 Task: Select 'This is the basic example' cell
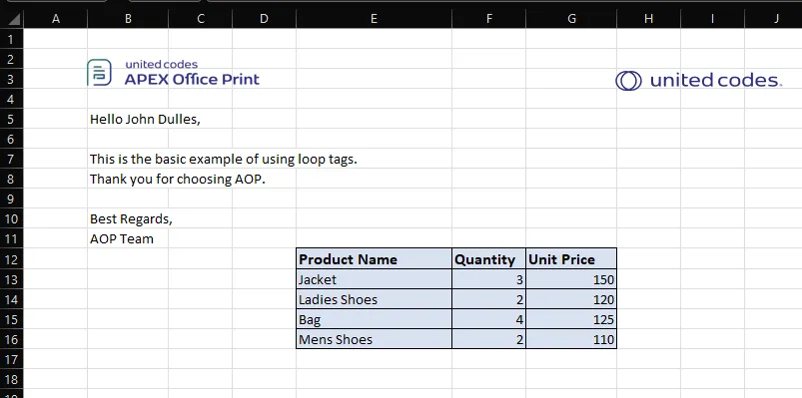pyautogui.click(x=128, y=159)
